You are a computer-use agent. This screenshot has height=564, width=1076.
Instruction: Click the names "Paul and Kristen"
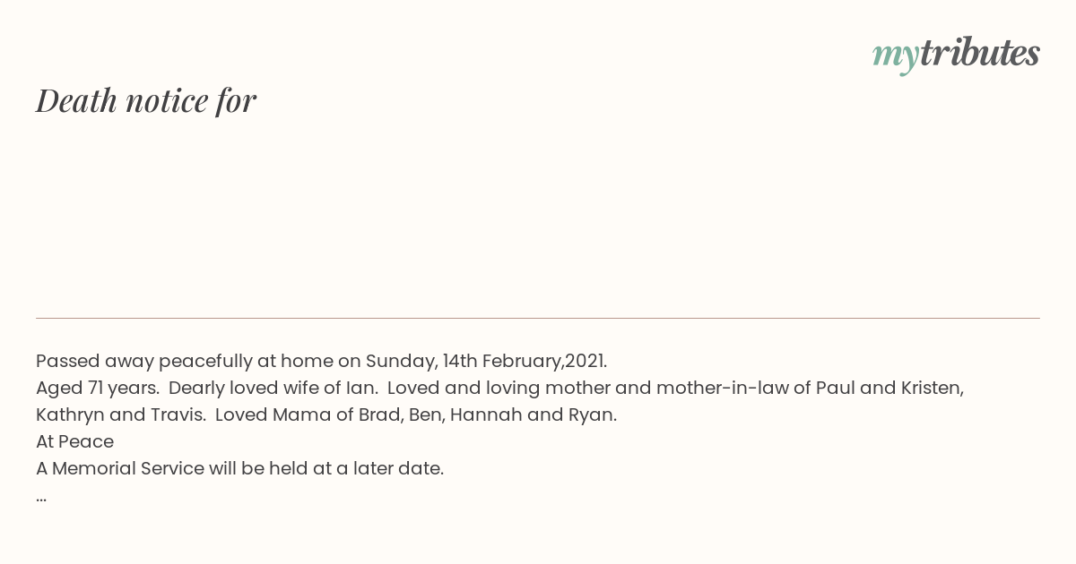pos(889,389)
